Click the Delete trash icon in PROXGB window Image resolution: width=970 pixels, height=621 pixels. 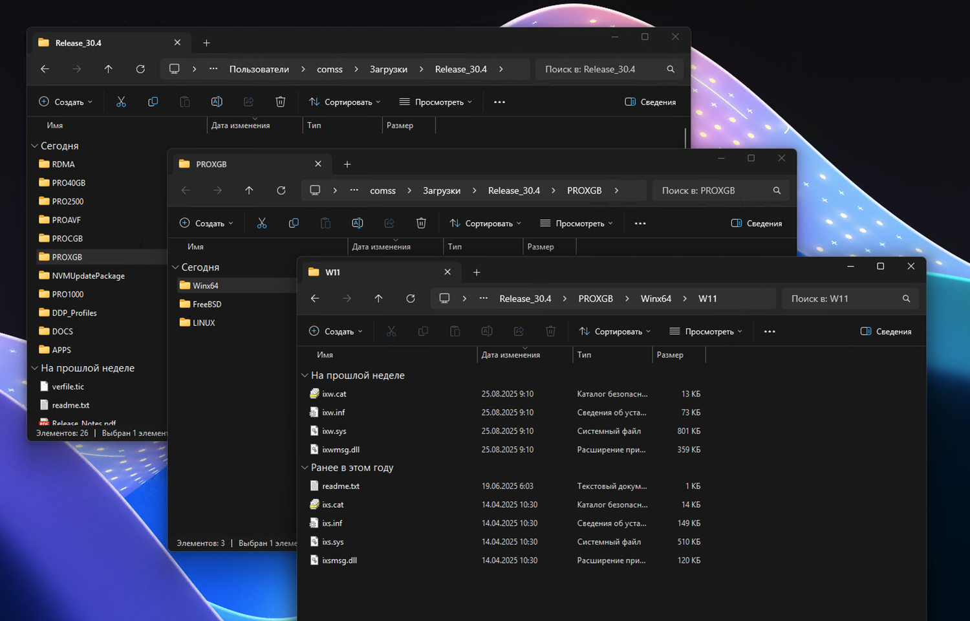click(421, 223)
